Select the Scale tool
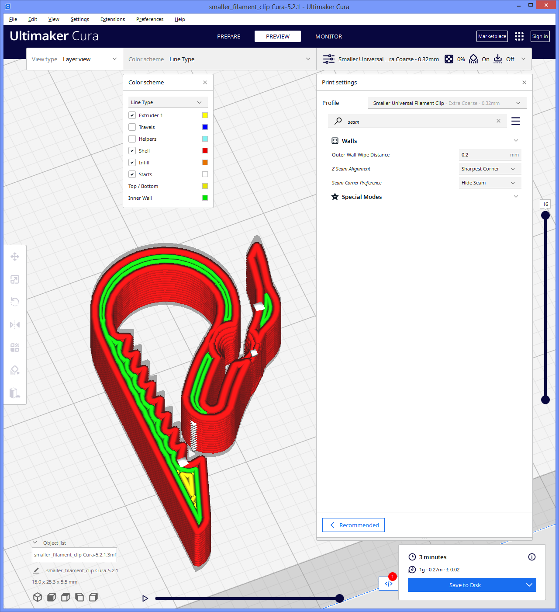Screen dimensions: 559x612 tap(15, 279)
